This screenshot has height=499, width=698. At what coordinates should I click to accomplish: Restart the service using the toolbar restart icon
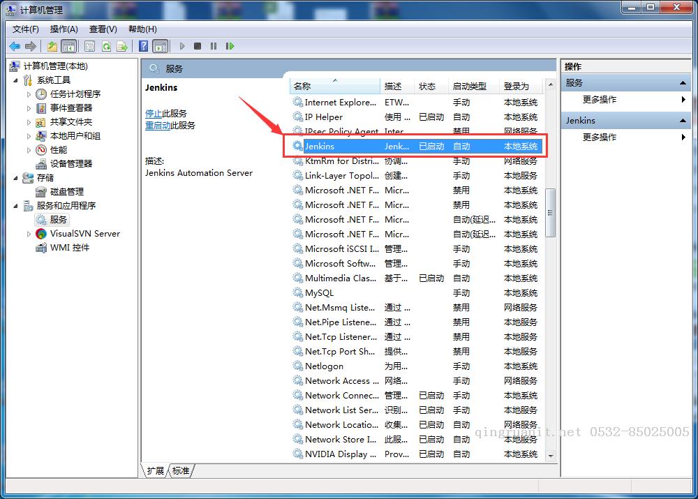(230, 46)
